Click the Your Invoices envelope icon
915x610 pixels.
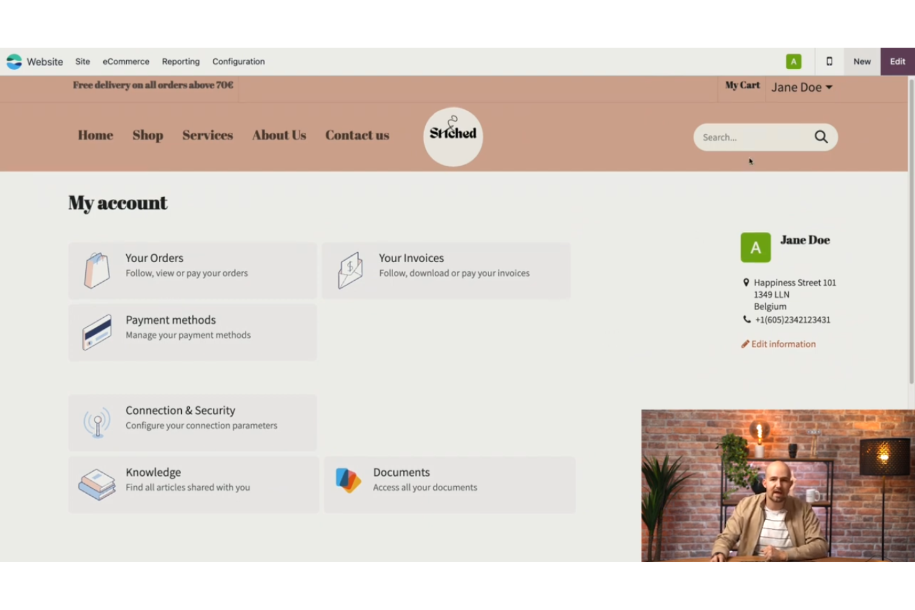click(x=350, y=271)
